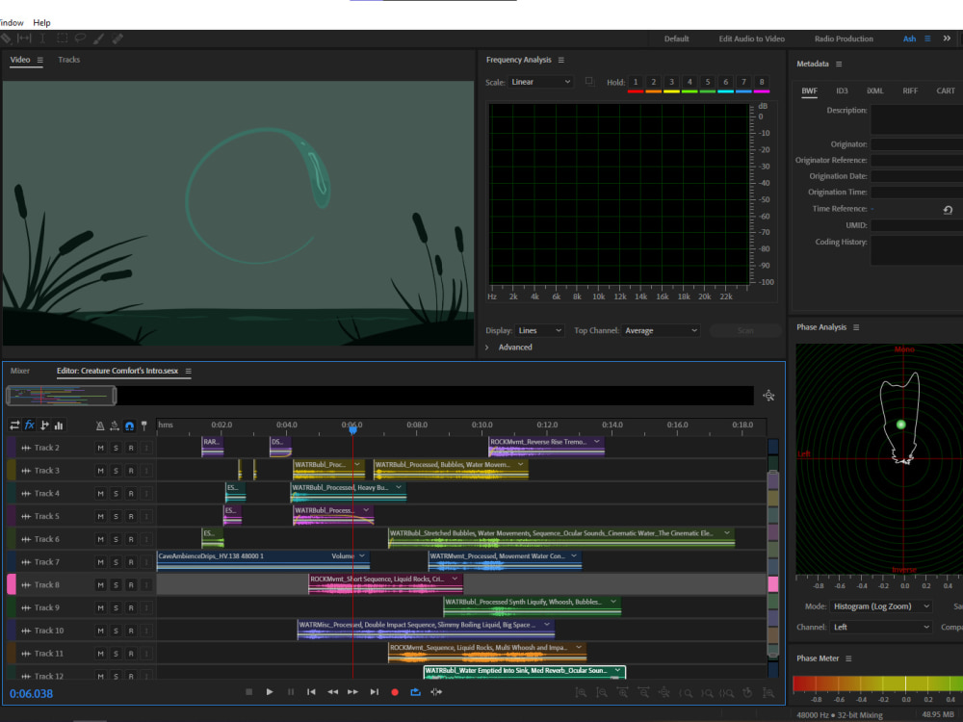The height and width of the screenshot is (722, 963).
Task: Open the Help menu
Action: (x=41, y=23)
